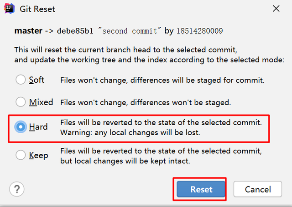
Task: Click commit hash debe85b1
Action: (x=75, y=31)
